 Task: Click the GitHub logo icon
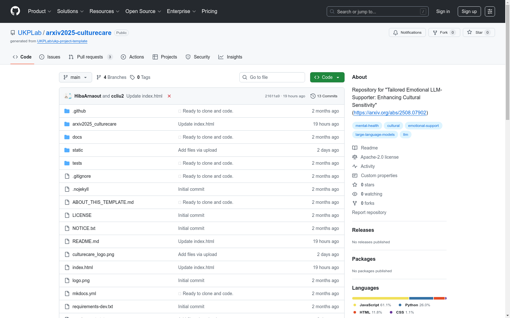click(x=15, y=11)
